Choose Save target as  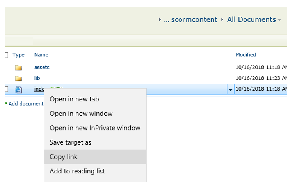(70, 142)
